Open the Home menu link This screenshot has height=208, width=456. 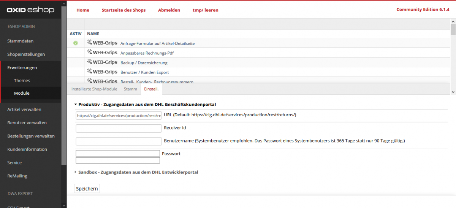[x=83, y=10]
